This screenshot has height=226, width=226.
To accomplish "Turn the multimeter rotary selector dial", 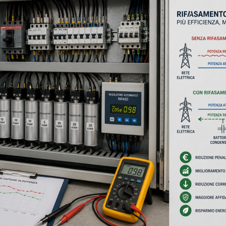I will click(x=125, y=192).
